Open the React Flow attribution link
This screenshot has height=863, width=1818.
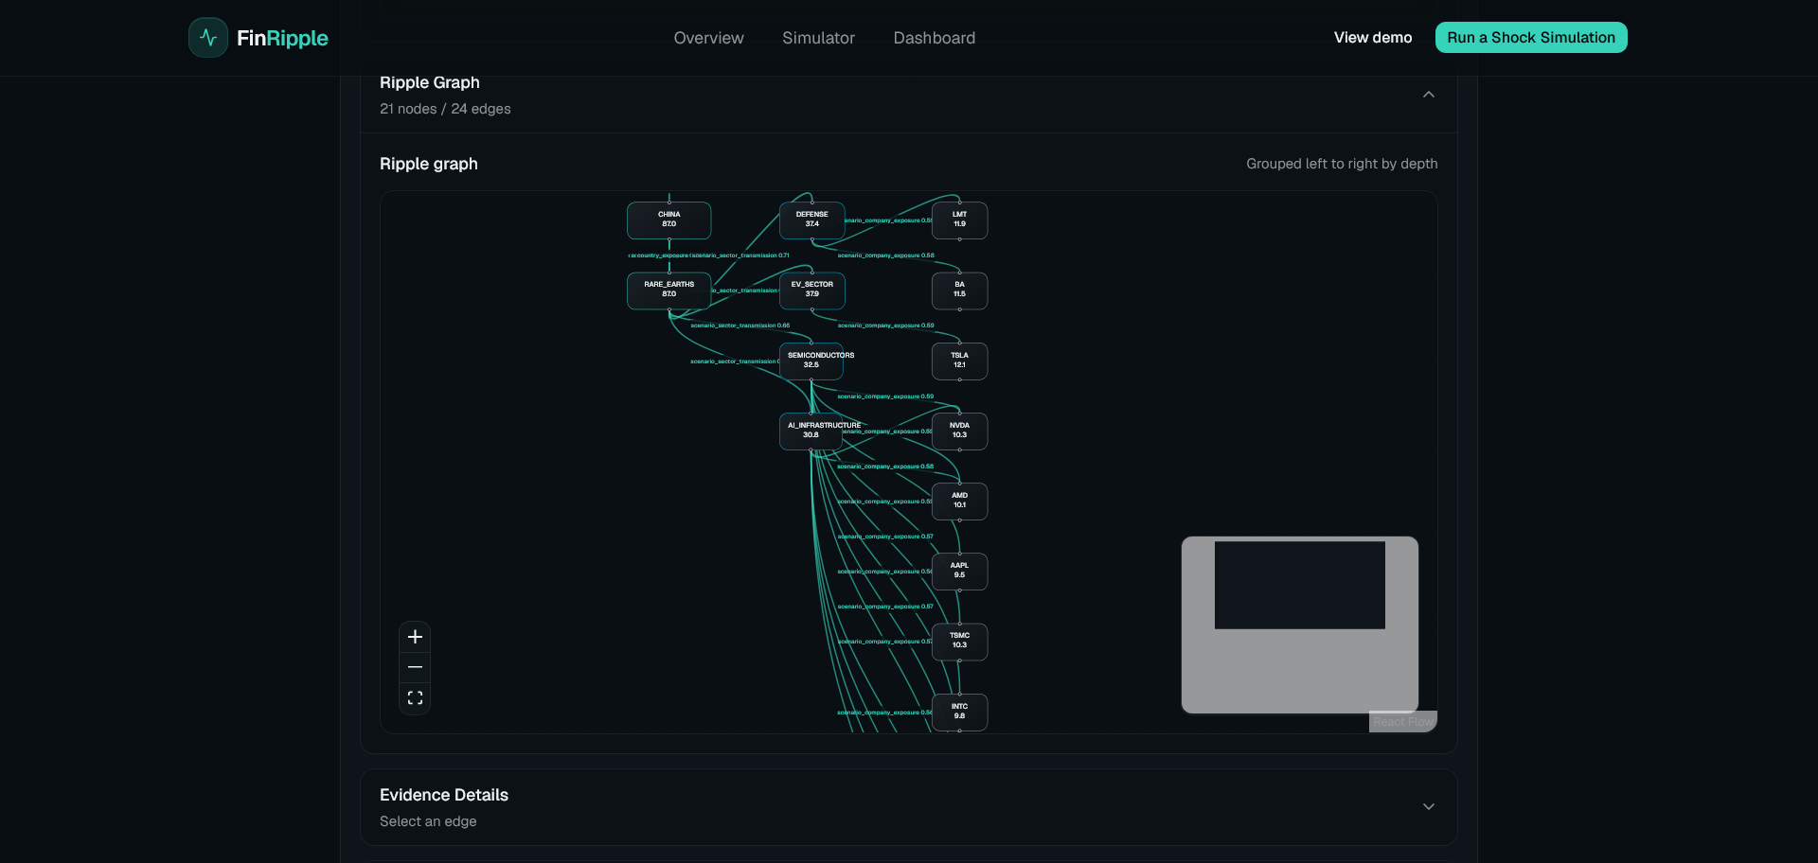[1403, 722]
